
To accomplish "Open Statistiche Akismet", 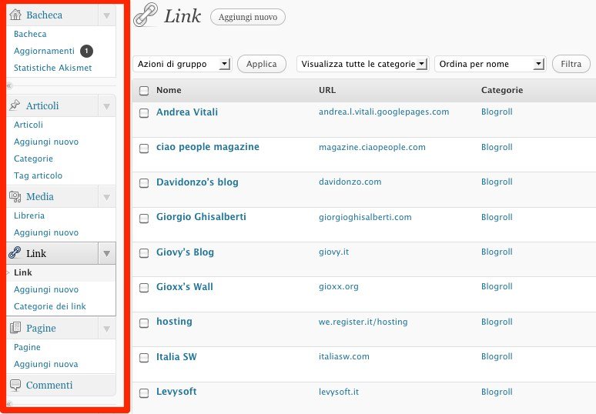I will (53, 68).
